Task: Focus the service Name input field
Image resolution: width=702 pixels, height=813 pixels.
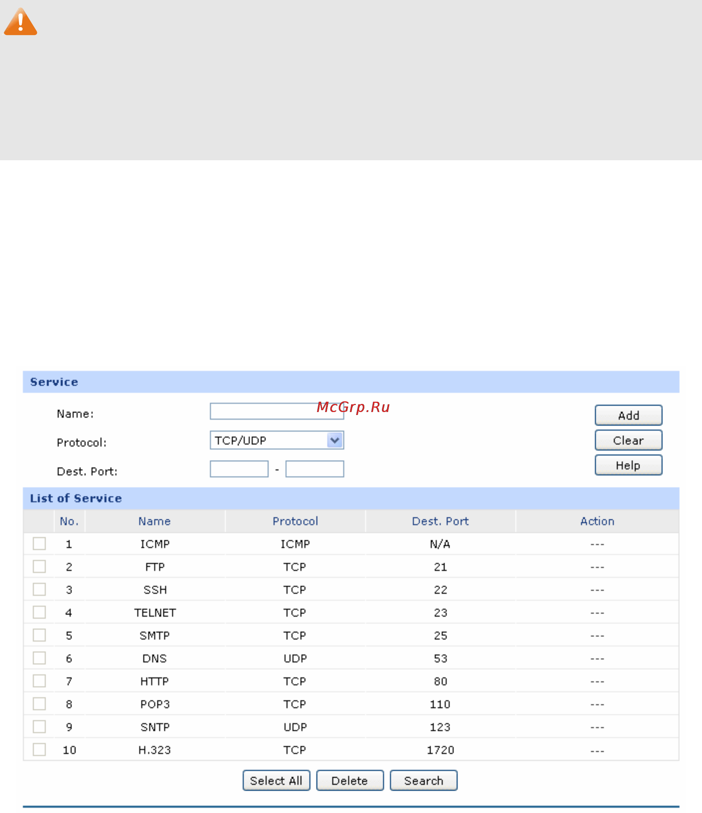Action: [x=277, y=411]
